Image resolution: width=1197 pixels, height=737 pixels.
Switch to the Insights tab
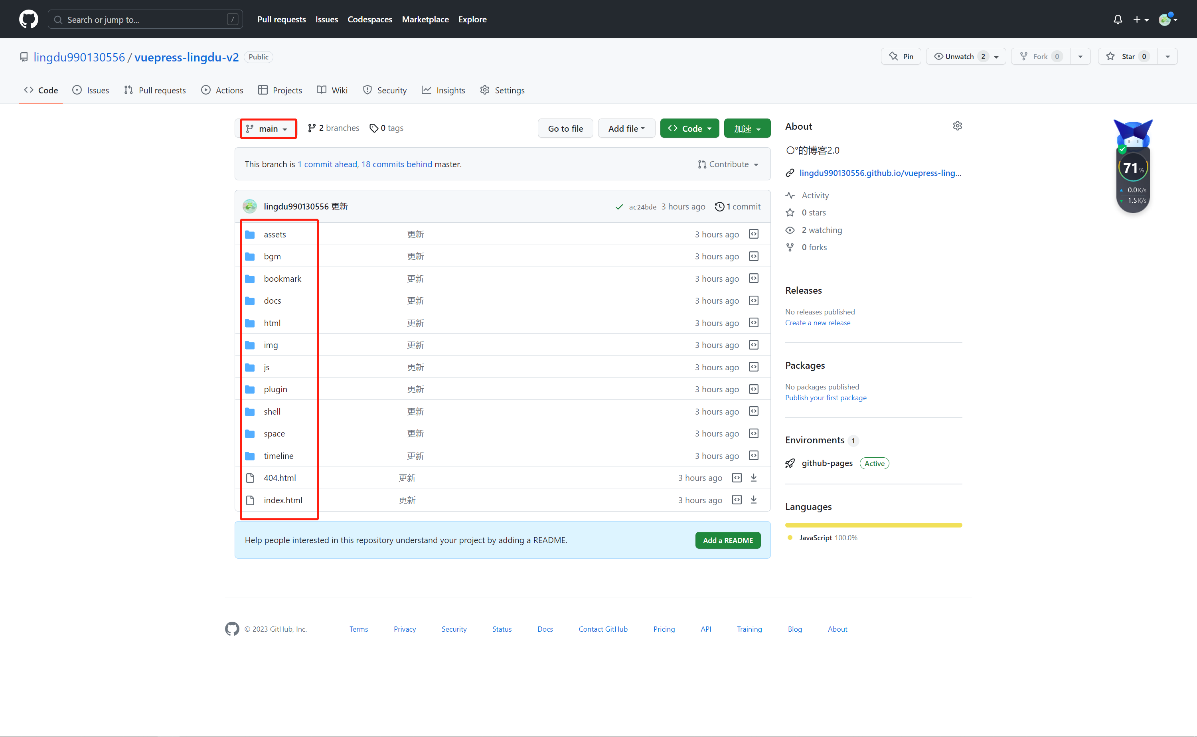tap(444, 90)
